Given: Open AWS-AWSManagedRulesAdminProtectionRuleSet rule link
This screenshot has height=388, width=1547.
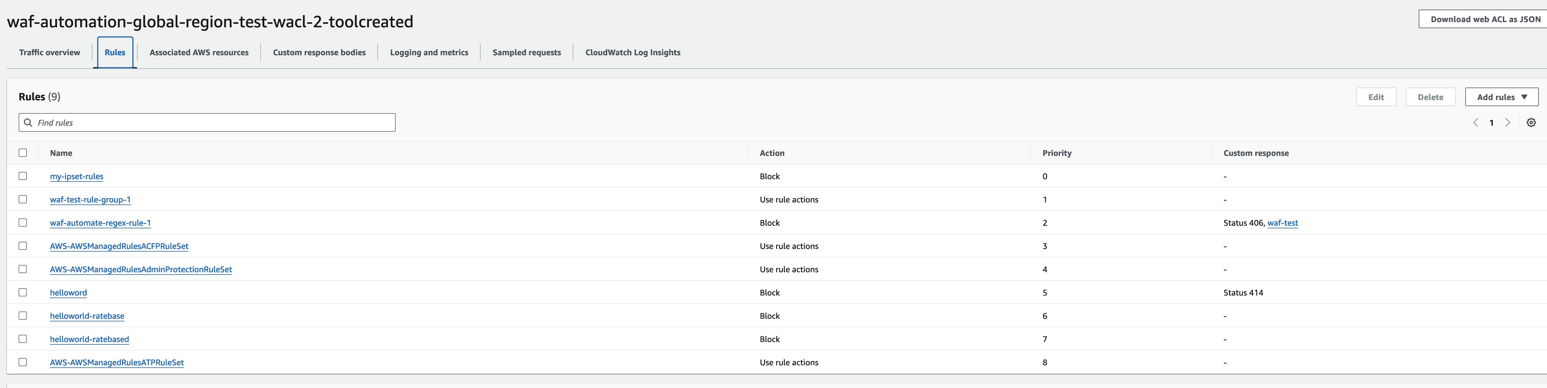Looking at the screenshot, I should 141,269.
